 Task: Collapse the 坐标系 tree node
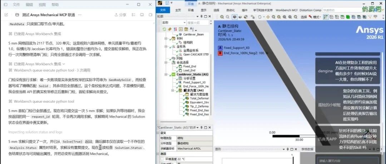coord(166,46)
